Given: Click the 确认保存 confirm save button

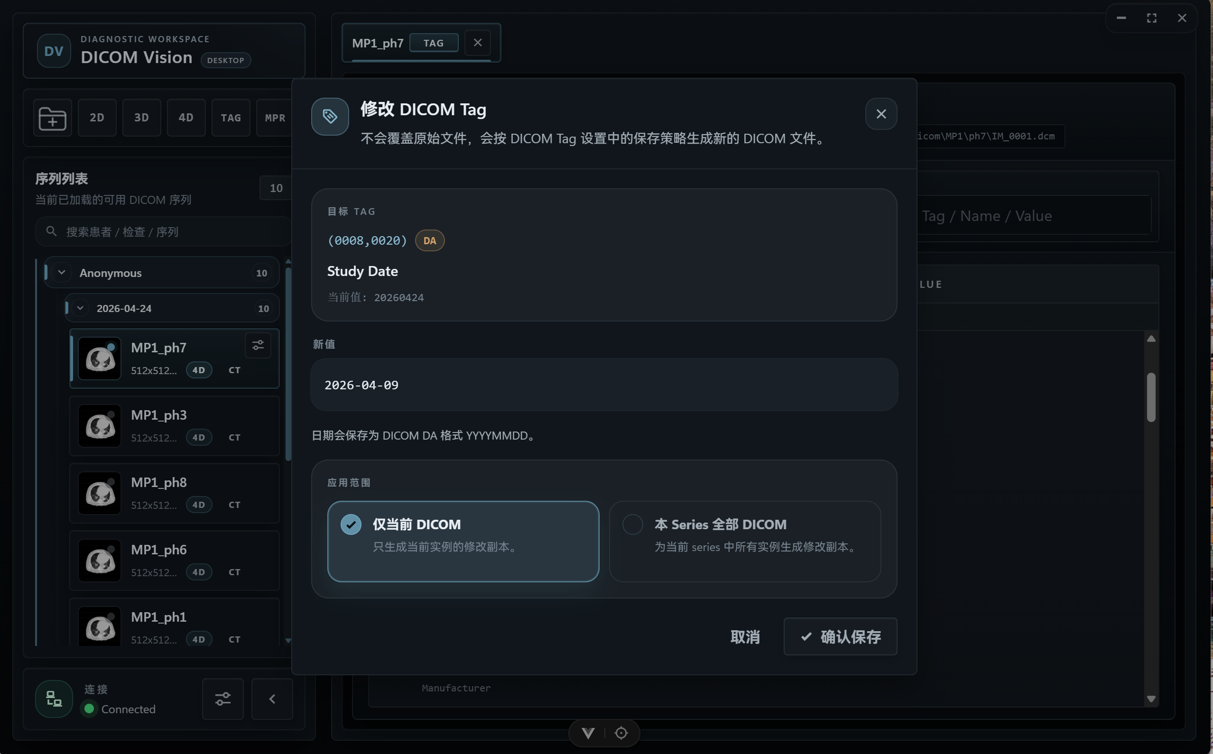Looking at the screenshot, I should 840,637.
